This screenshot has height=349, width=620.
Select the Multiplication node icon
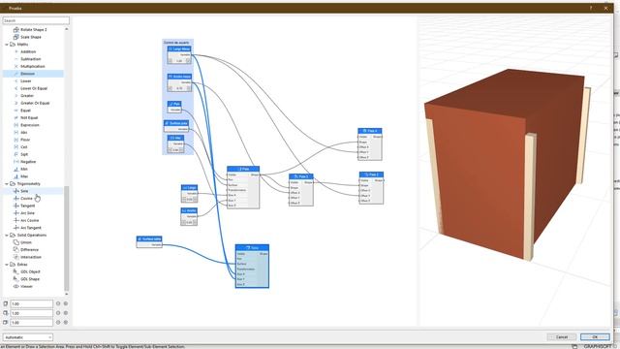point(16,66)
